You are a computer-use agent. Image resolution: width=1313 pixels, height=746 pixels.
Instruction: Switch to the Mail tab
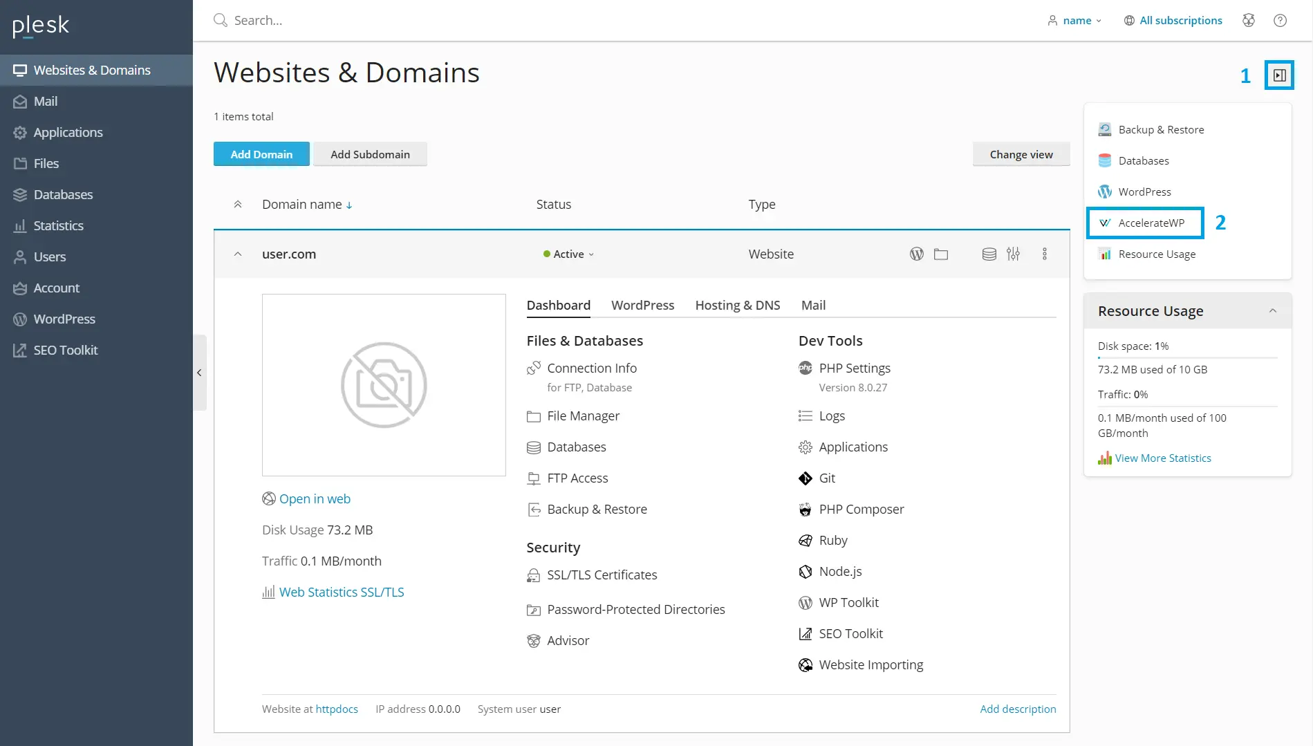pyautogui.click(x=813, y=305)
